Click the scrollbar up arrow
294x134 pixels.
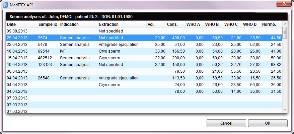[285, 24]
